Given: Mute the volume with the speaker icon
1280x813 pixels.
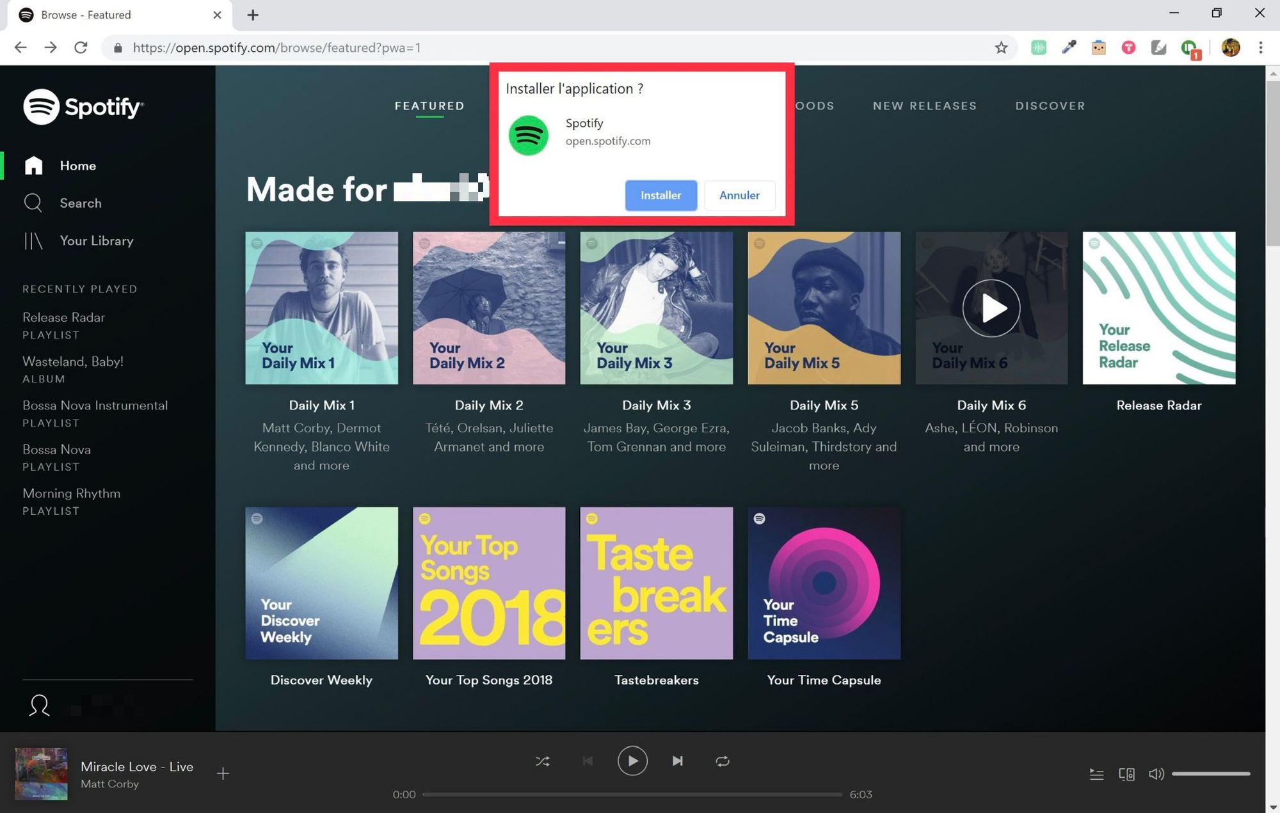Looking at the screenshot, I should pyautogui.click(x=1156, y=775).
